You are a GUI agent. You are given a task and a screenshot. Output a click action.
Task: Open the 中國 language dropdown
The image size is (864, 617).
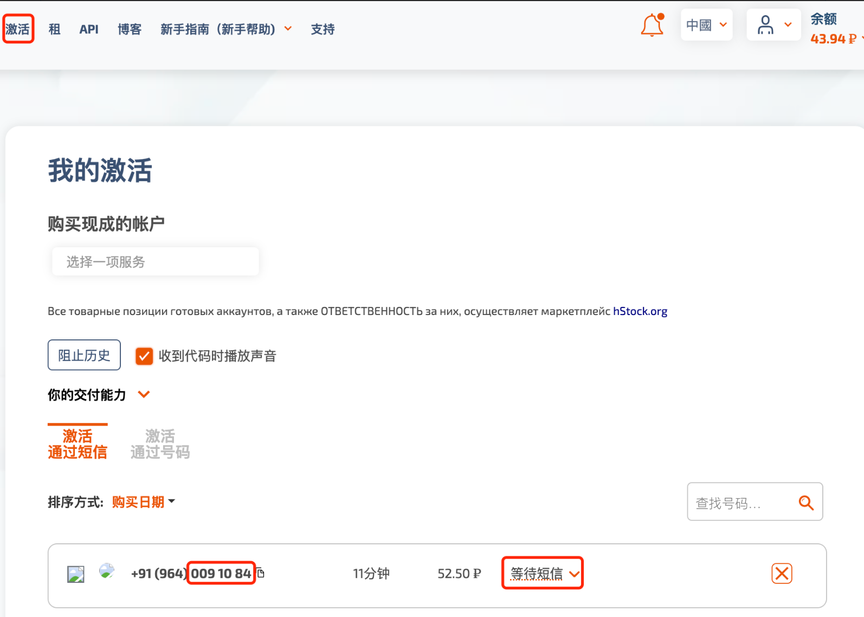coord(706,25)
